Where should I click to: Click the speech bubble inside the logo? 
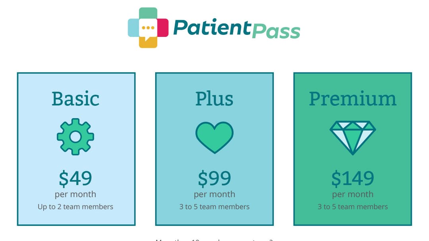(x=148, y=29)
